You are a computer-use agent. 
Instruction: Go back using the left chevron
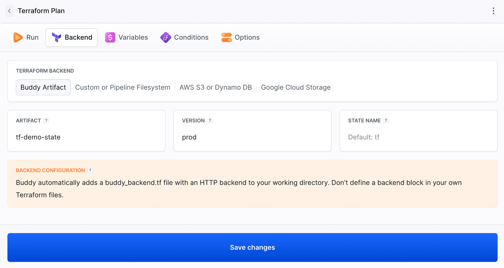[9, 11]
